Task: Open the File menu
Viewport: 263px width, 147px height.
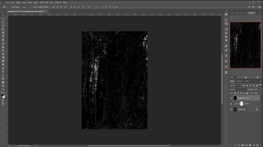Action: pos(8,2)
